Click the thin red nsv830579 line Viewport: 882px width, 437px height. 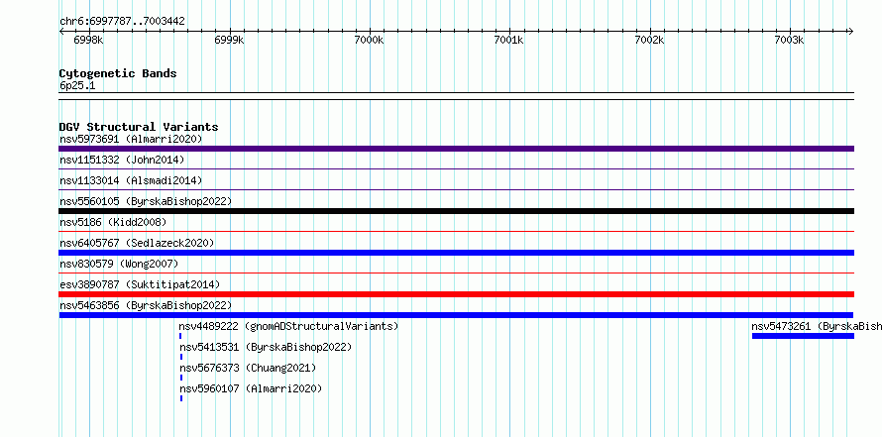pyautogui.click(x=456, y=273)
